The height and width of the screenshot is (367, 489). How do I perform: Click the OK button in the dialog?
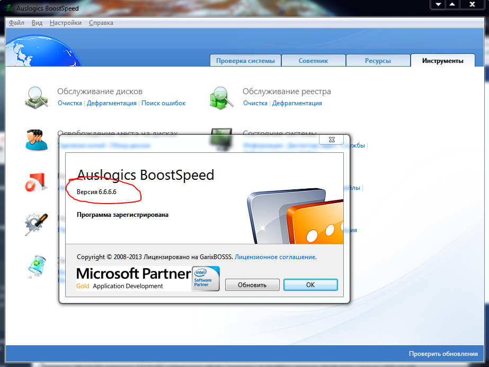(310, 285)
